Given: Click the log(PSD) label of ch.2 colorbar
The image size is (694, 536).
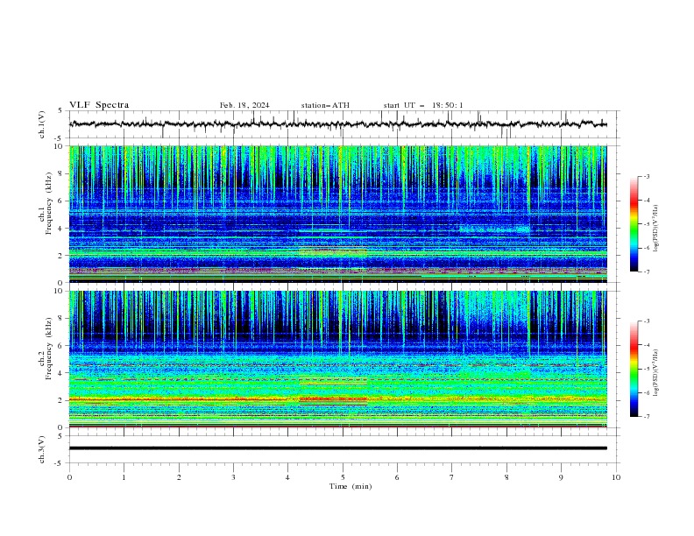Looking at the screenshot, I should click(656, 373).
